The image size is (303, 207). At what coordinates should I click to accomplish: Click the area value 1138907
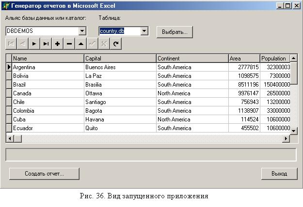tap(244, 110)
